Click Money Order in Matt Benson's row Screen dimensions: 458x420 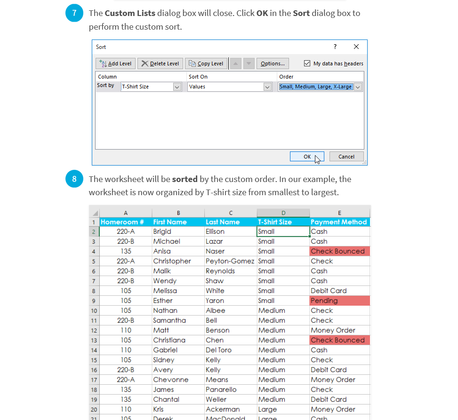[340, 330]
